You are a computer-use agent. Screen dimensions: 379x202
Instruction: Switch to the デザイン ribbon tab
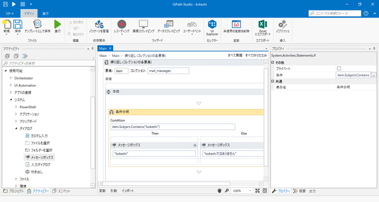(29, 14)
